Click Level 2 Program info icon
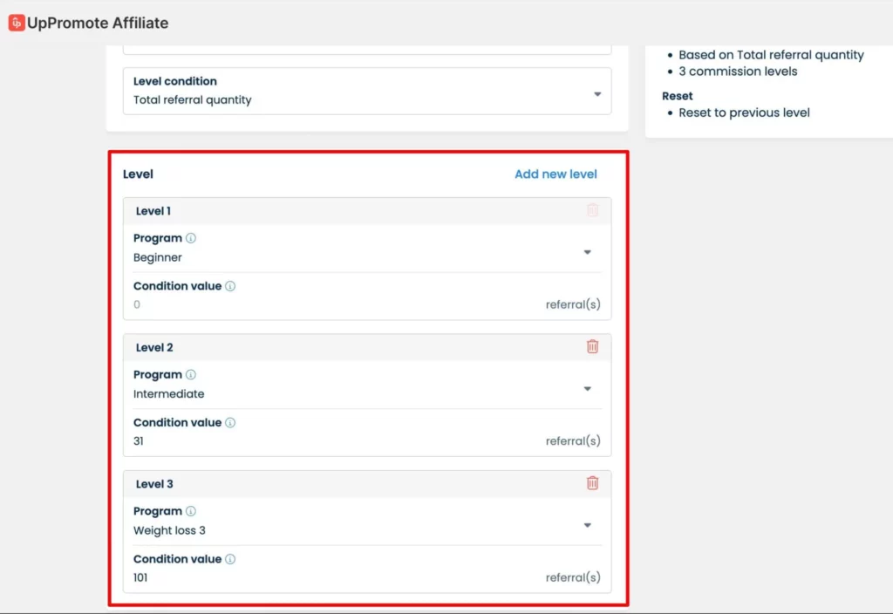The image size is (893, 614). click(191, 375)
